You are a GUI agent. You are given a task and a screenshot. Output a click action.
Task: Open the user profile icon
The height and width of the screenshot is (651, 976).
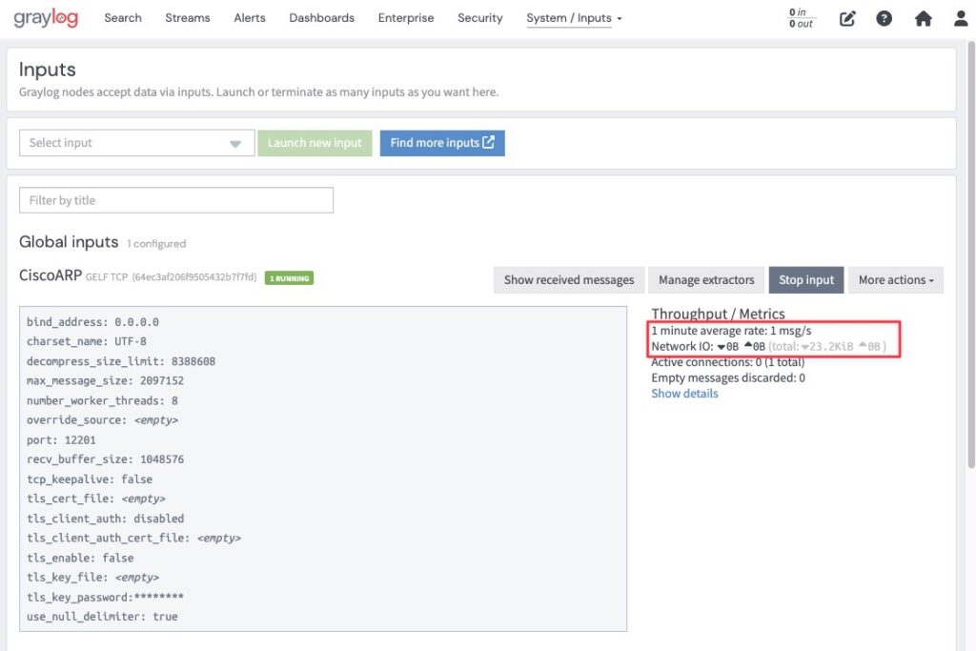point(961,19)
